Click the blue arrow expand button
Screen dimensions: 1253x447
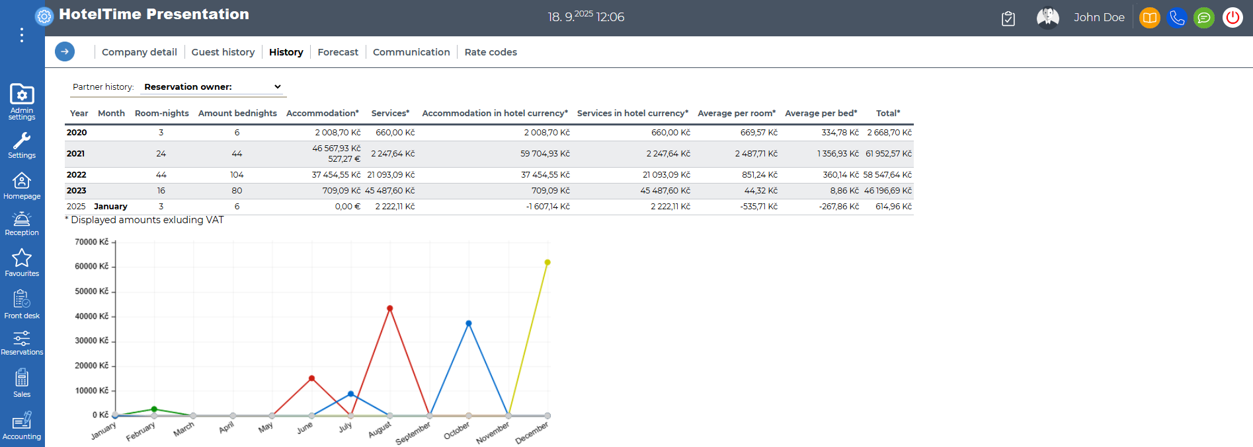[x=65, y=52]
